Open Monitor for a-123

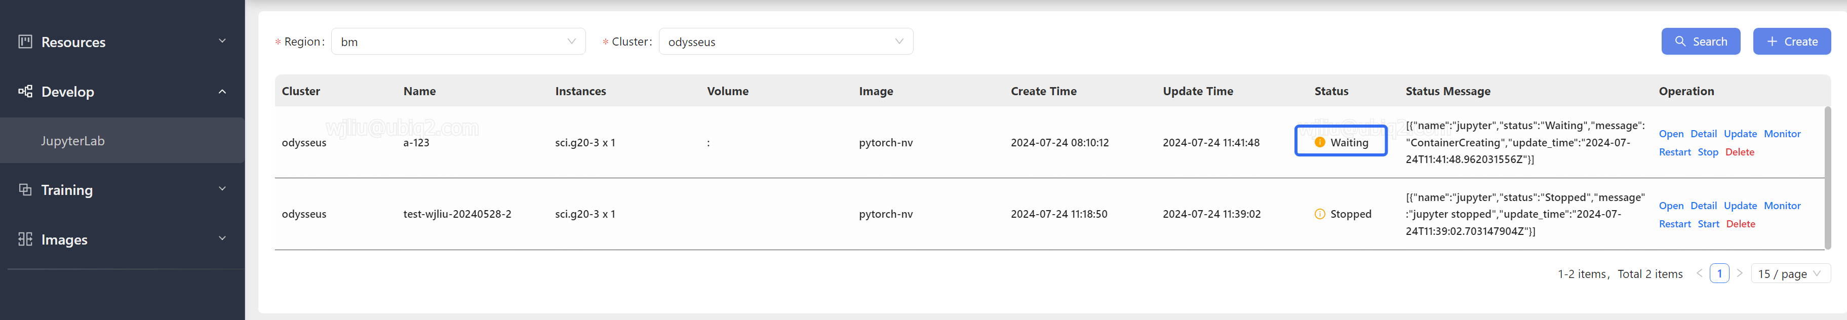click(1782, 134)
